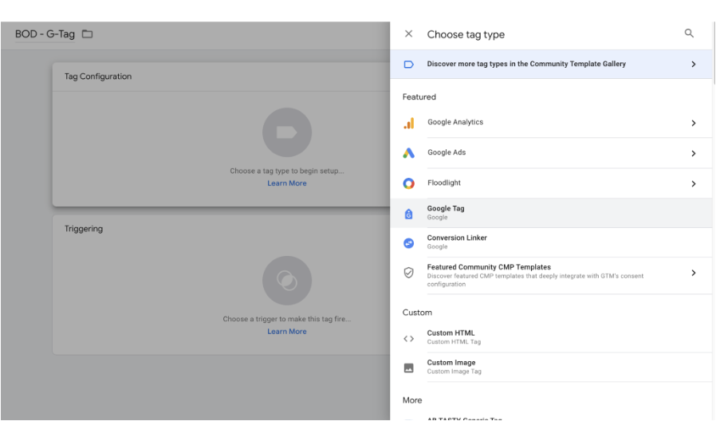Click the More section heading

pos(412,400)
